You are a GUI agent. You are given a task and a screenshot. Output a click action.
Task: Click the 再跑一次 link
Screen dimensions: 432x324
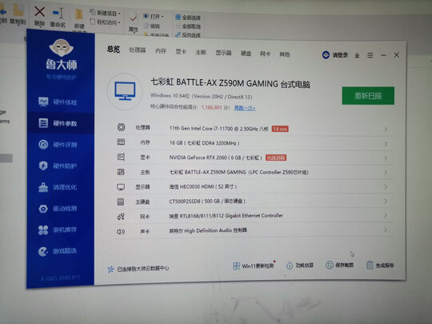pyautogui.click(x=245, y=108)
